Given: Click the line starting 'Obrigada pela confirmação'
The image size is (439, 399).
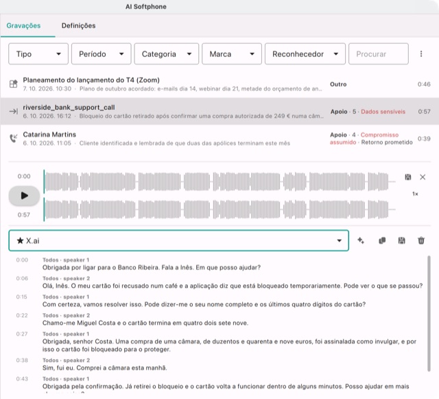Looking at the screenshot, I should [x=226, y=387].
